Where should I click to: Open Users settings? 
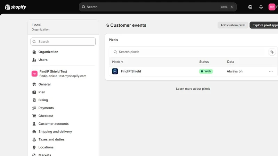click(43, 60)
